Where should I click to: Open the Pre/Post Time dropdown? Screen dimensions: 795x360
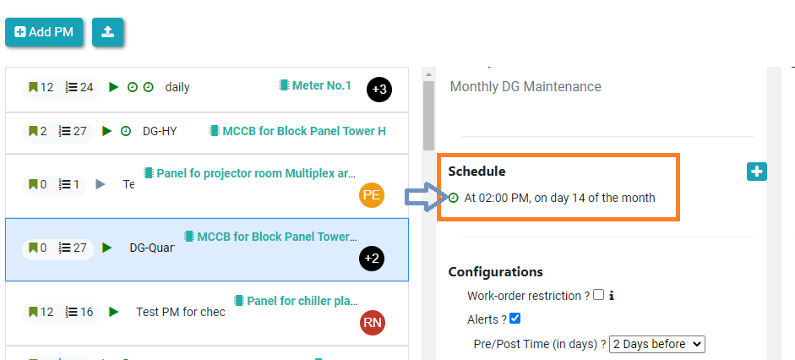[656, 344]
